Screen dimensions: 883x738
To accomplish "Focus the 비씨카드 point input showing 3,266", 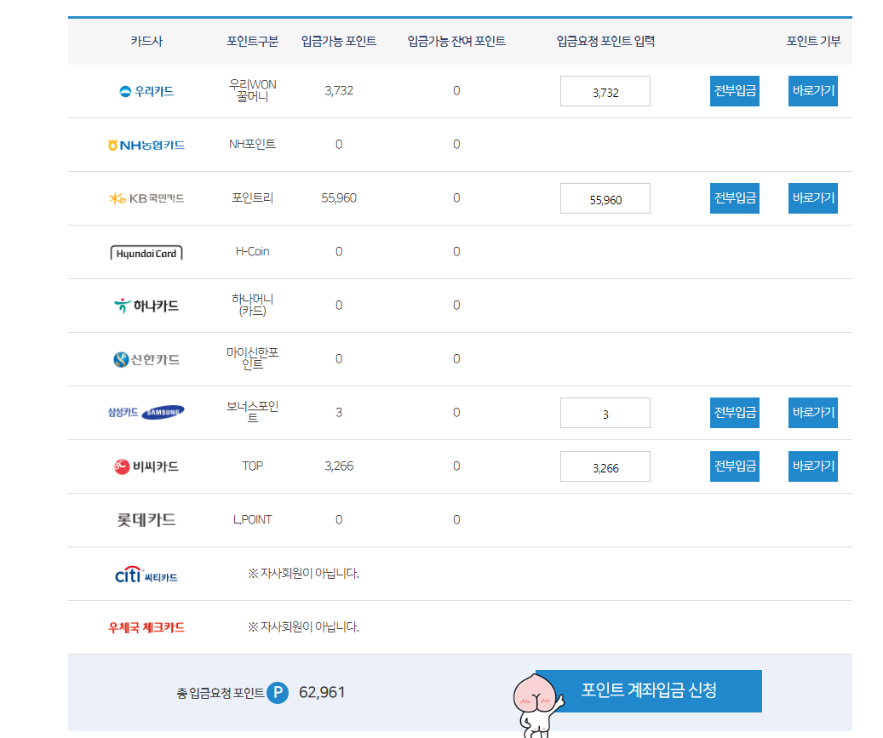I will (605, 466).
